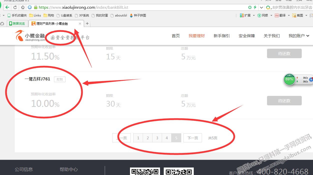Image resolution: width=313 pixels, height=175 pixels.
Task: Click 待还款 button for 15天 product
Action: click(x=284, y=54)
